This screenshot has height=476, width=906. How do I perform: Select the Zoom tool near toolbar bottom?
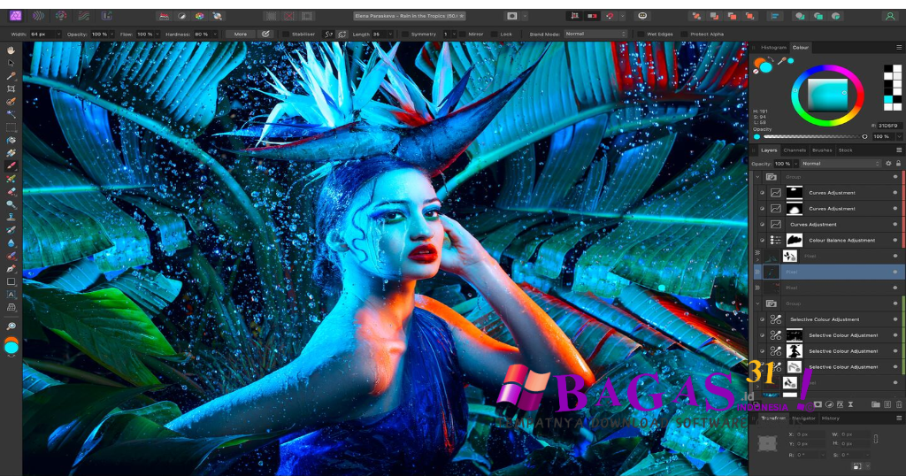pyautogui.click(x=11, y=326)
